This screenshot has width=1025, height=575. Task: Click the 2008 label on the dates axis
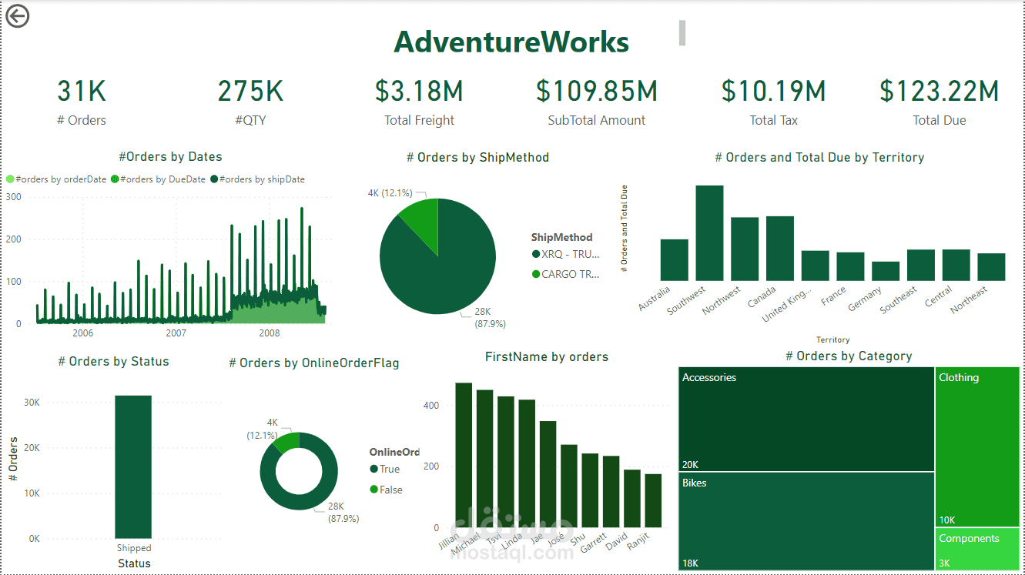click(270, 333)
